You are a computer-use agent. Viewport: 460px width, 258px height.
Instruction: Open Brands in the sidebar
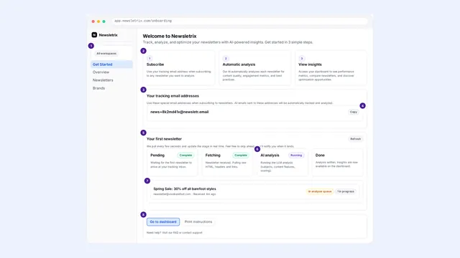98,88
